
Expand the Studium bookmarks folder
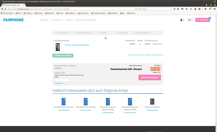[x=50, y=13]
